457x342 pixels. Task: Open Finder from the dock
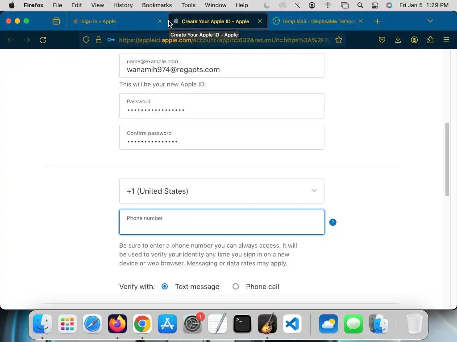pos(42,324)
